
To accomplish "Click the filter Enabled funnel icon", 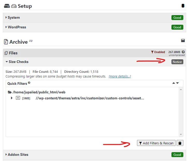I will (x=152, y=52).
